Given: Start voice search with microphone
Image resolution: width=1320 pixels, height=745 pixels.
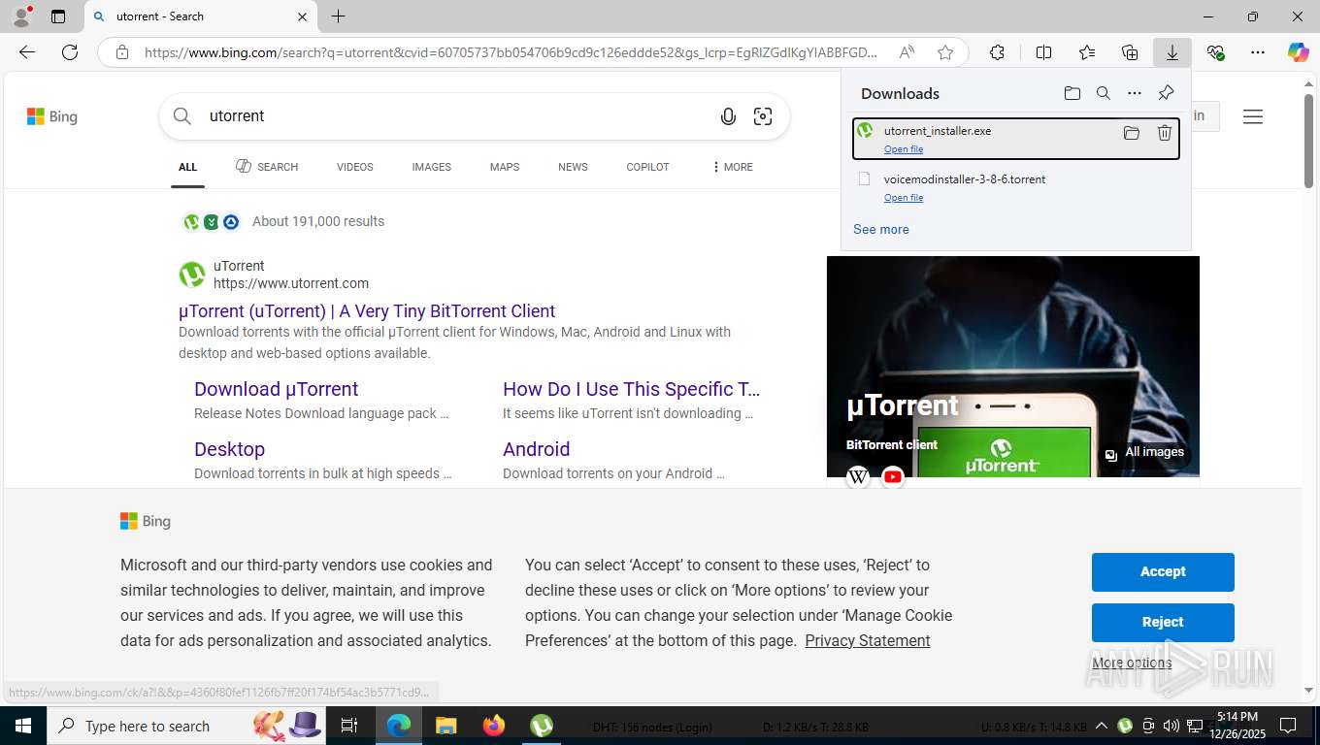Looking at the screenshot, I should (x=728, y=116).
